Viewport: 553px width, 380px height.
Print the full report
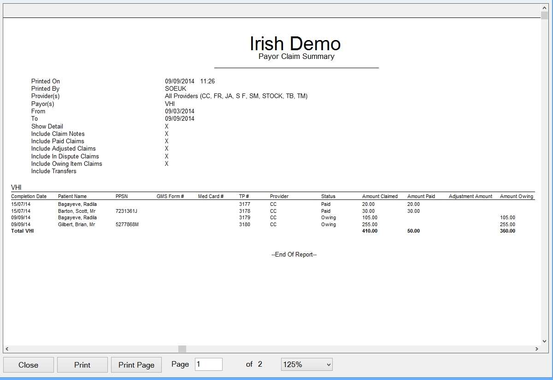pos(82,365)
